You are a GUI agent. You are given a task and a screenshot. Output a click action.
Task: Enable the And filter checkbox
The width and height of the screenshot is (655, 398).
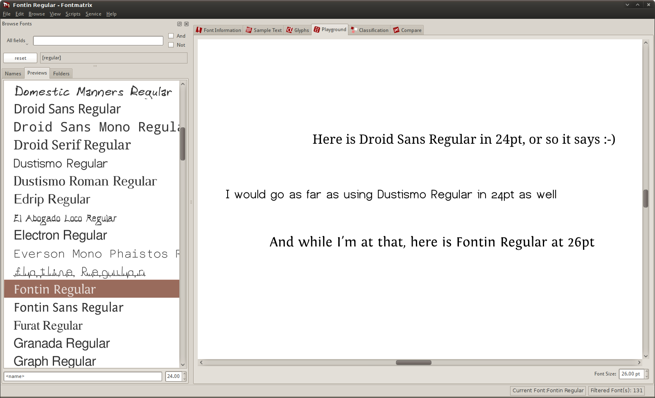(171, 36)
